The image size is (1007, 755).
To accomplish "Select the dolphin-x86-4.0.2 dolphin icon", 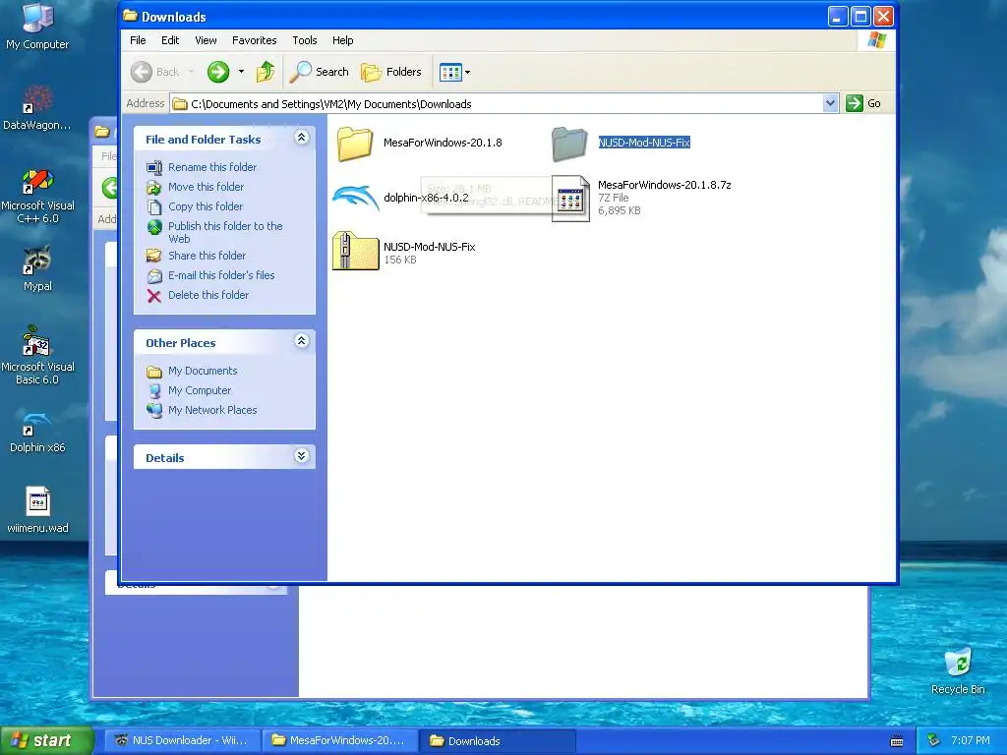I will tap(355, 198).
